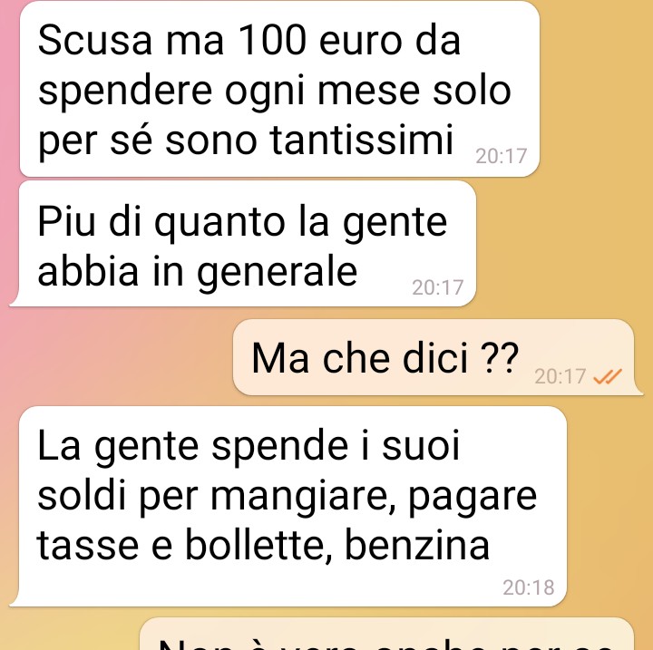The width and height of the screenshot is (653, 650).
Task: Click the word 'tantissimi'
Action: [362, 140]
